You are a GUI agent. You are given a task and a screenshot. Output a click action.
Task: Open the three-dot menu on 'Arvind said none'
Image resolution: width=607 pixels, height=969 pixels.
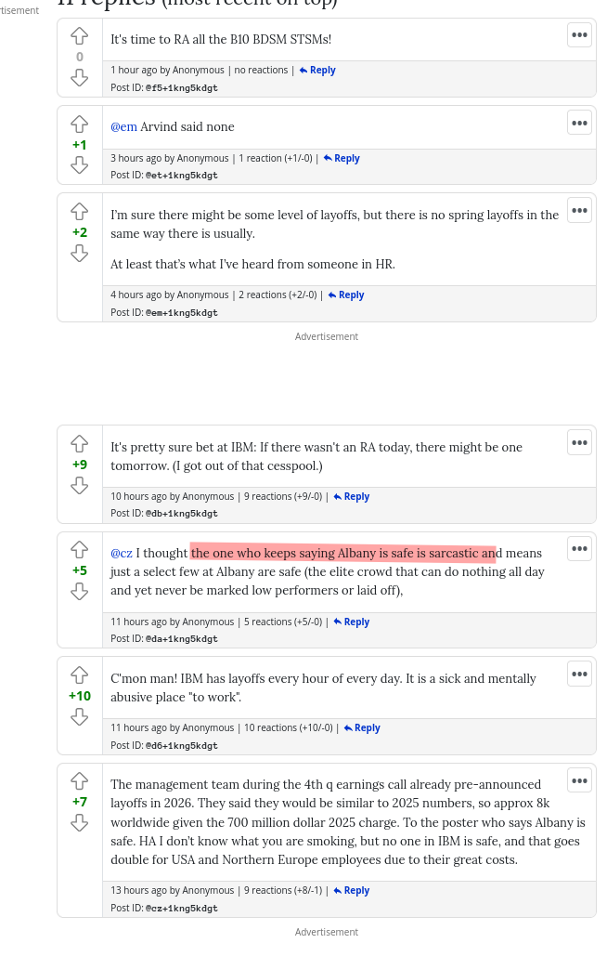click(579, 123)
